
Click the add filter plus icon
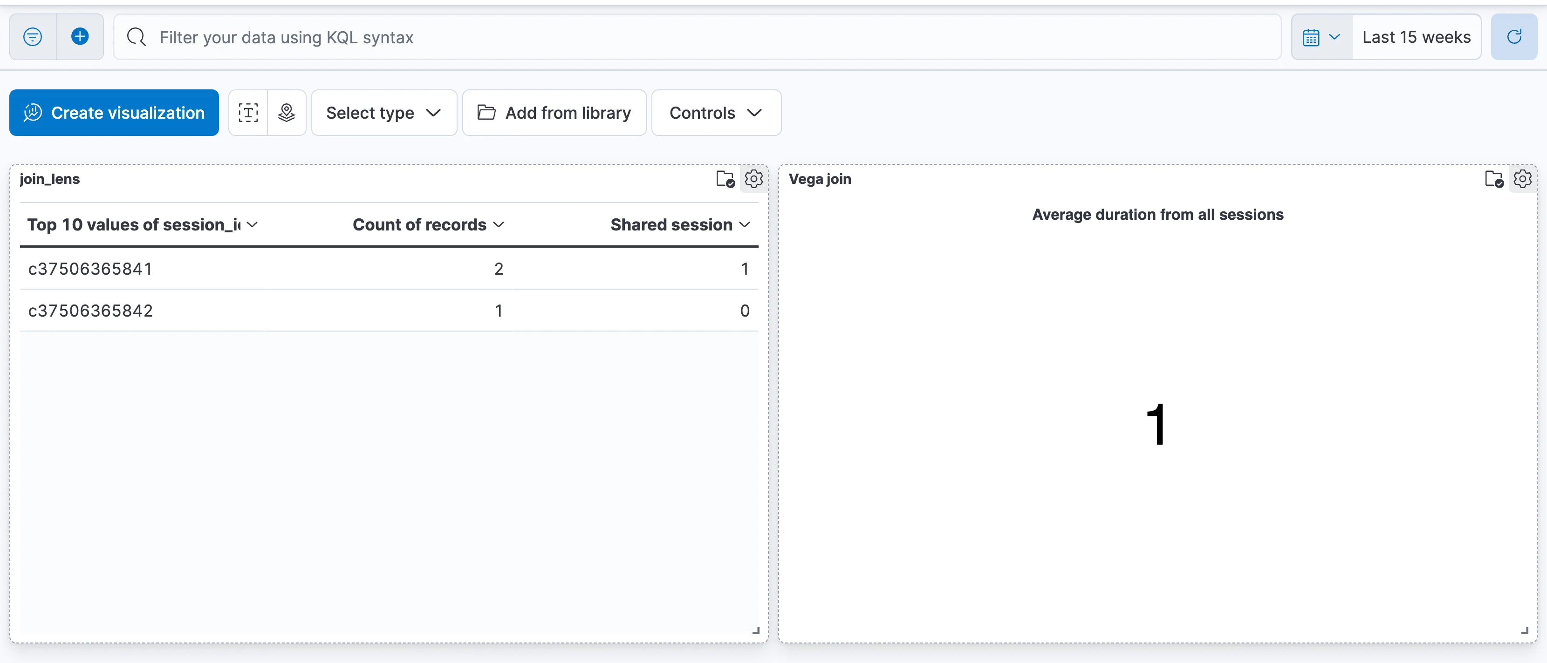coord(80,37)
